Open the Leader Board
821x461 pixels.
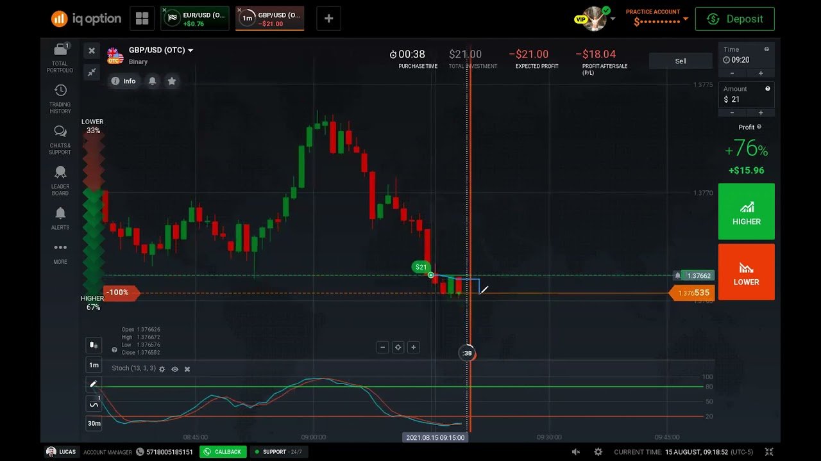[60, 181]
